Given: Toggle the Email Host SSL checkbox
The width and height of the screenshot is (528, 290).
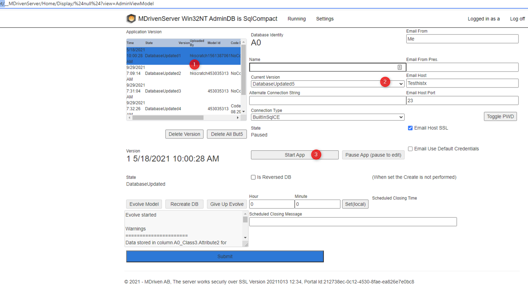Looking at the screenshot, I should click(x=410, y=128).
